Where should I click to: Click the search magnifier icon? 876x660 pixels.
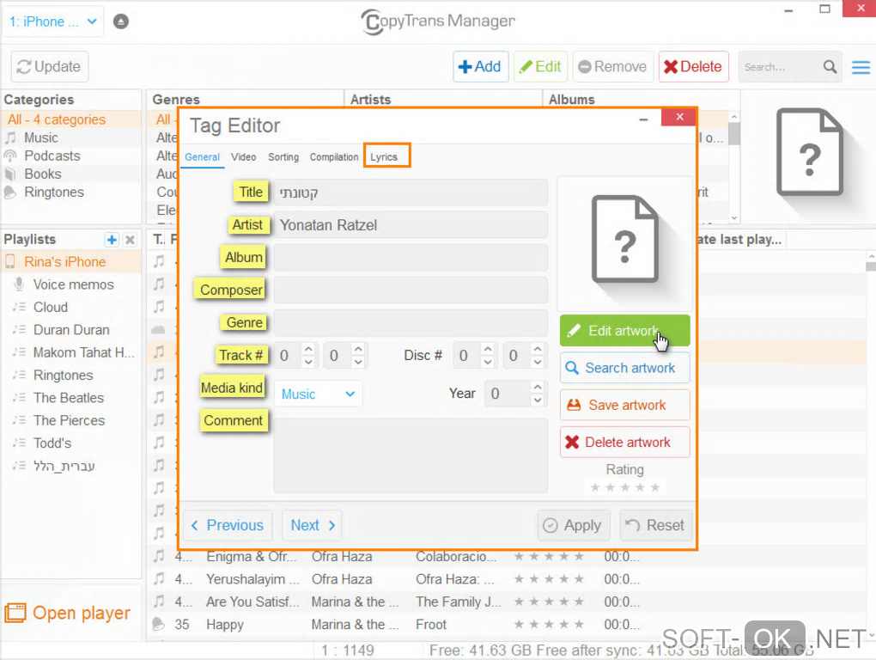tap(830, 66)
